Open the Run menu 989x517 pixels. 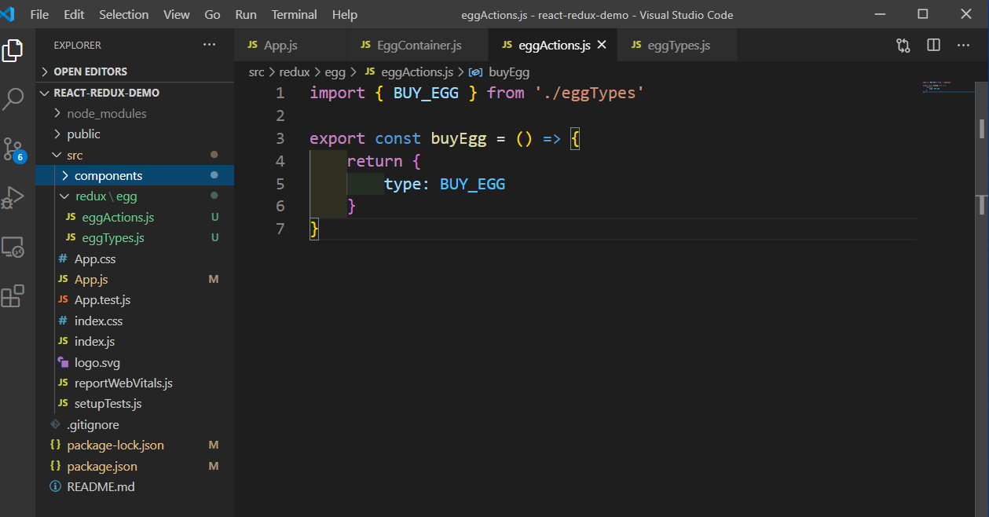pos(246,14)
